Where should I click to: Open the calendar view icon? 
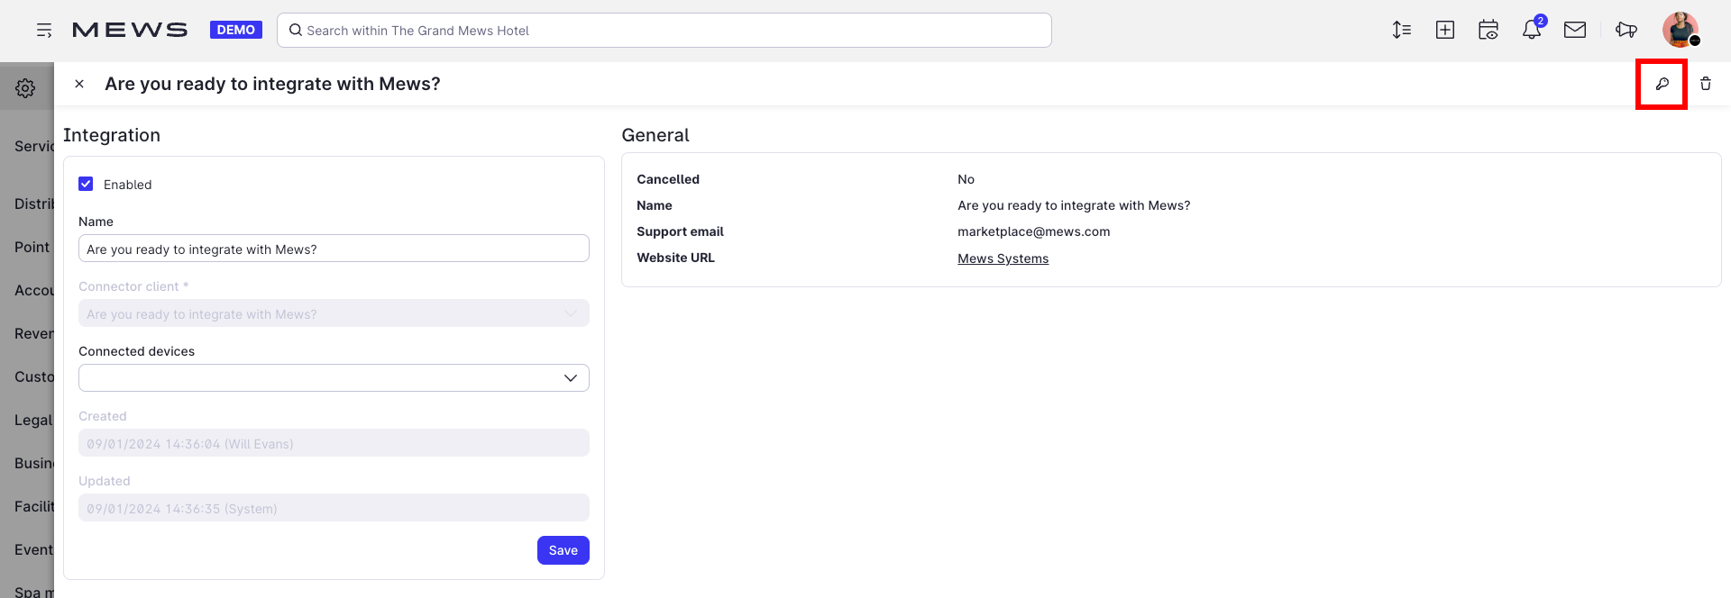pos(1488,30)
